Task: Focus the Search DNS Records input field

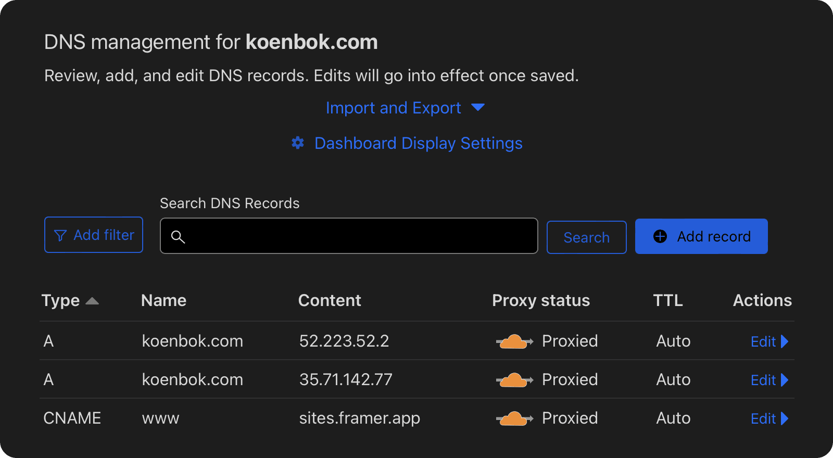Action: pos(359,236)
